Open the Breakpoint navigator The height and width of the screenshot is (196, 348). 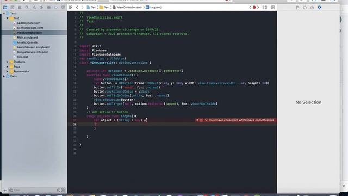tap(55, 7)
